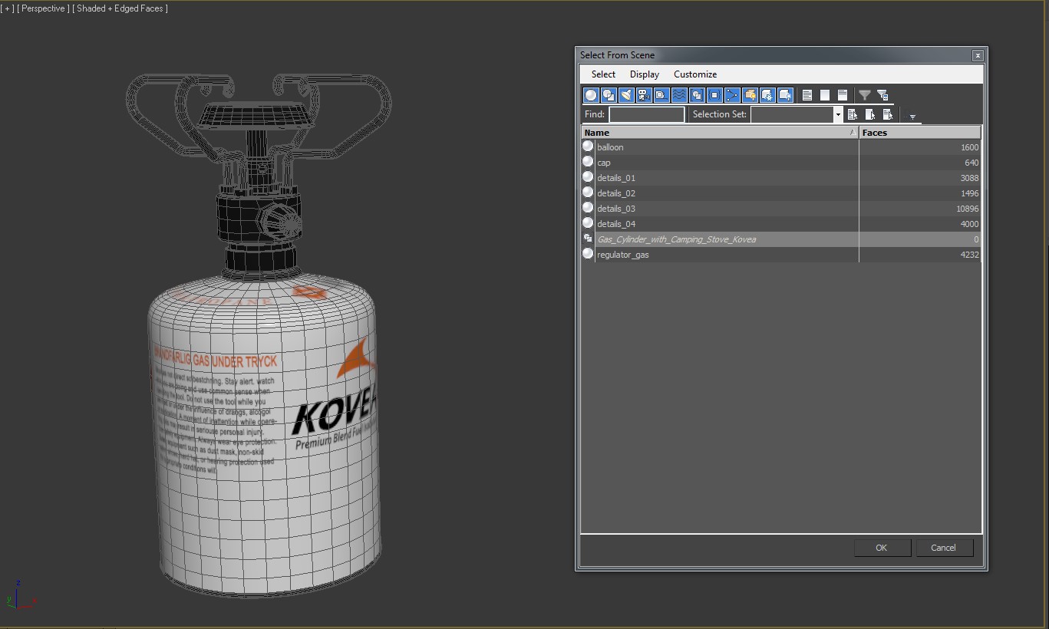Toggle Display Lights filter icon

[x=626, y=95]
